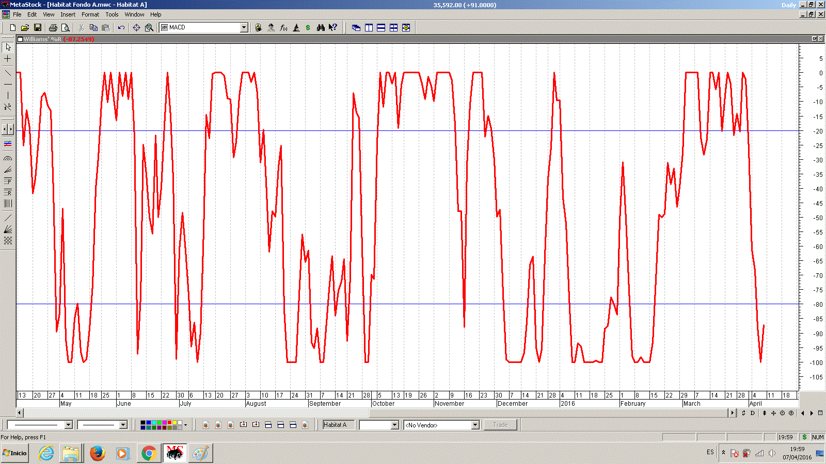Tile windows into columns icon
The height and width of the screenshot is (464, 826).
coord(369,28)
